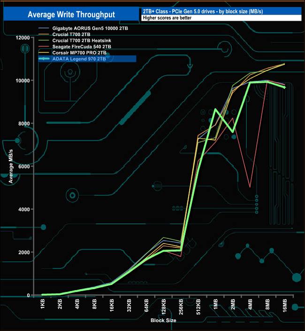The image size is (305, 331).
Task: Click the 512KB block size label
Action: (198, 307)
